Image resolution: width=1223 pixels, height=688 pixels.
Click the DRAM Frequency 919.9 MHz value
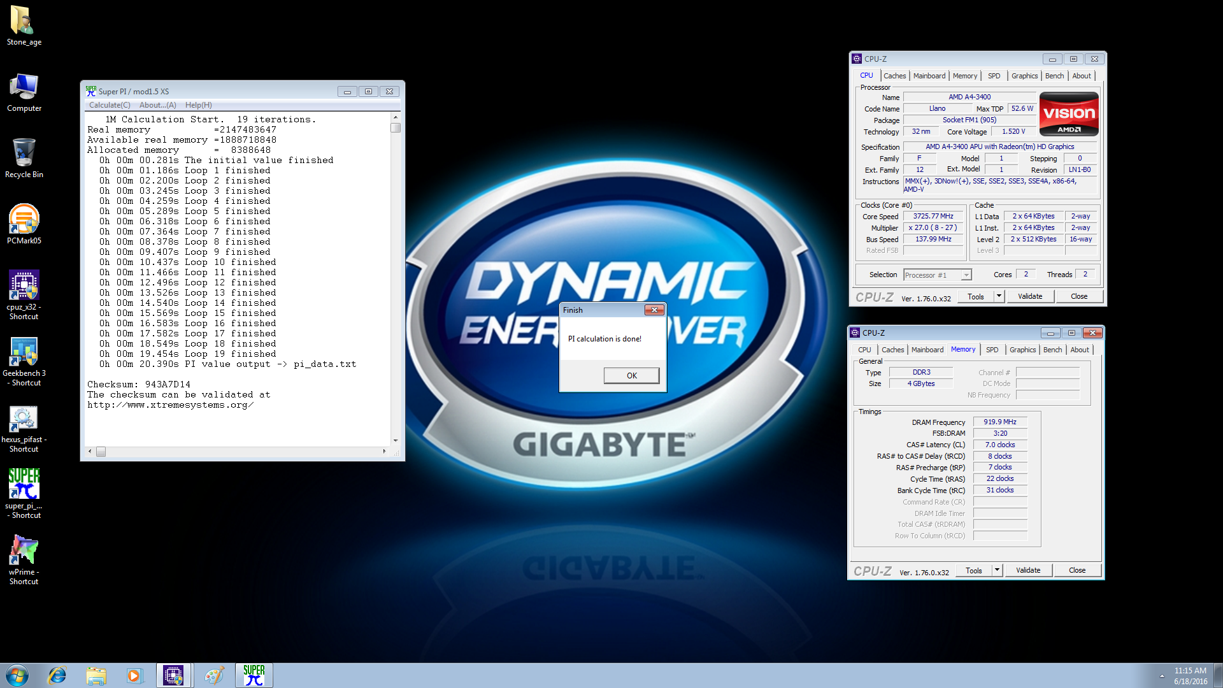[1000, 422]
